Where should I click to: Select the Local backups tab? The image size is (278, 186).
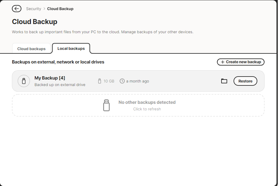(x=71, y=48)
